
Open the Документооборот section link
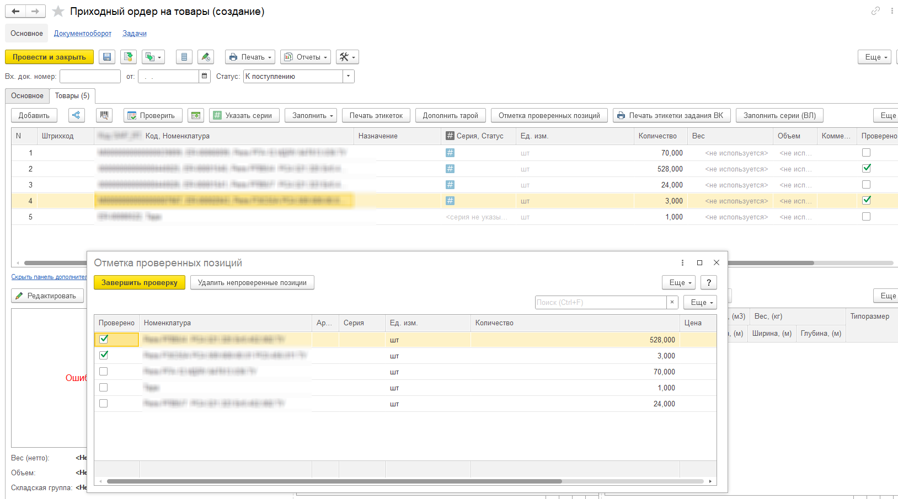pyautogui.click(x=83, y=34)
